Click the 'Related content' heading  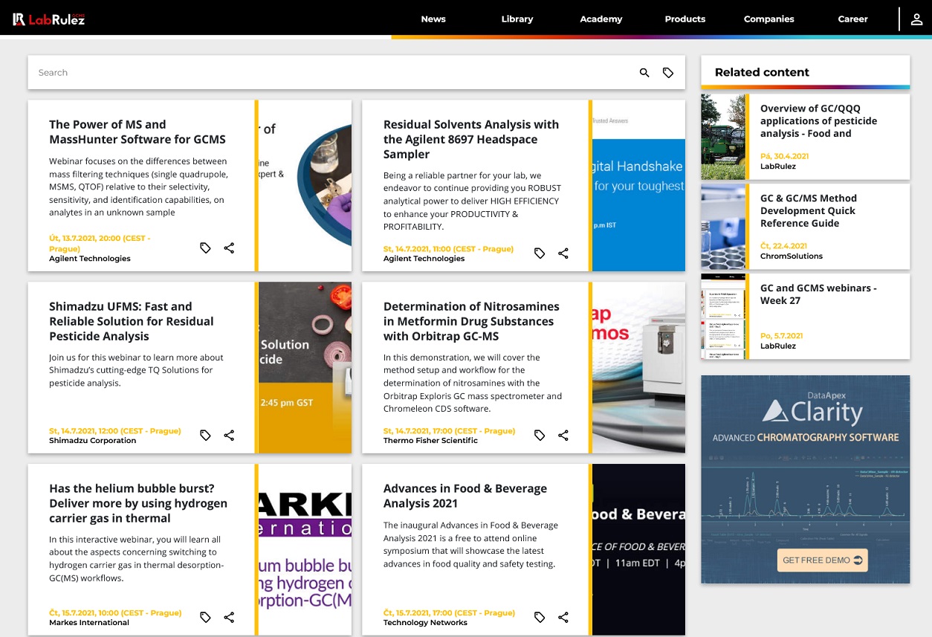762,72
